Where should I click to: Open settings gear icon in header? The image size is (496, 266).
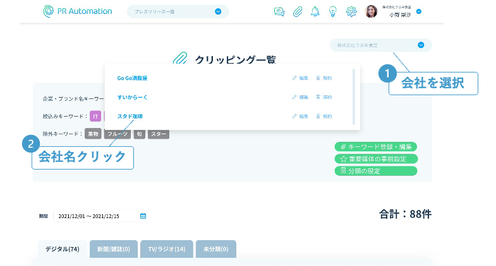[351, 11]
